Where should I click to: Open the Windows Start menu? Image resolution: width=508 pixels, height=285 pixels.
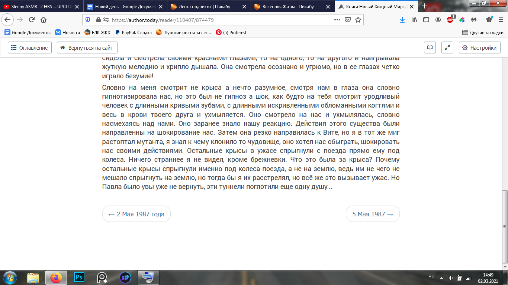[10, 277]
